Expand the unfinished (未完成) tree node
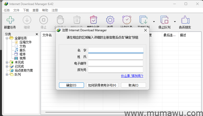203x116 pixels. coord(7,62)
